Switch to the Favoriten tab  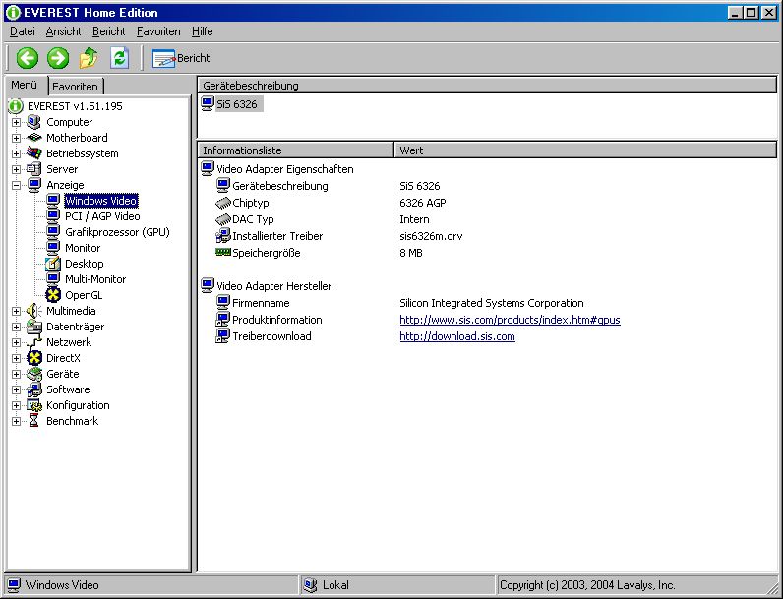(x=76, y=87)
